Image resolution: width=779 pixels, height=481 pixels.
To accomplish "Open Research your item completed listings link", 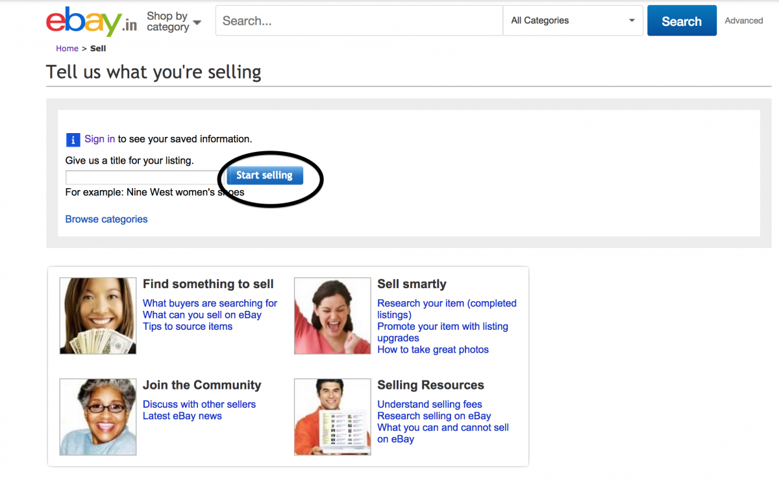I will click(447, 309).
